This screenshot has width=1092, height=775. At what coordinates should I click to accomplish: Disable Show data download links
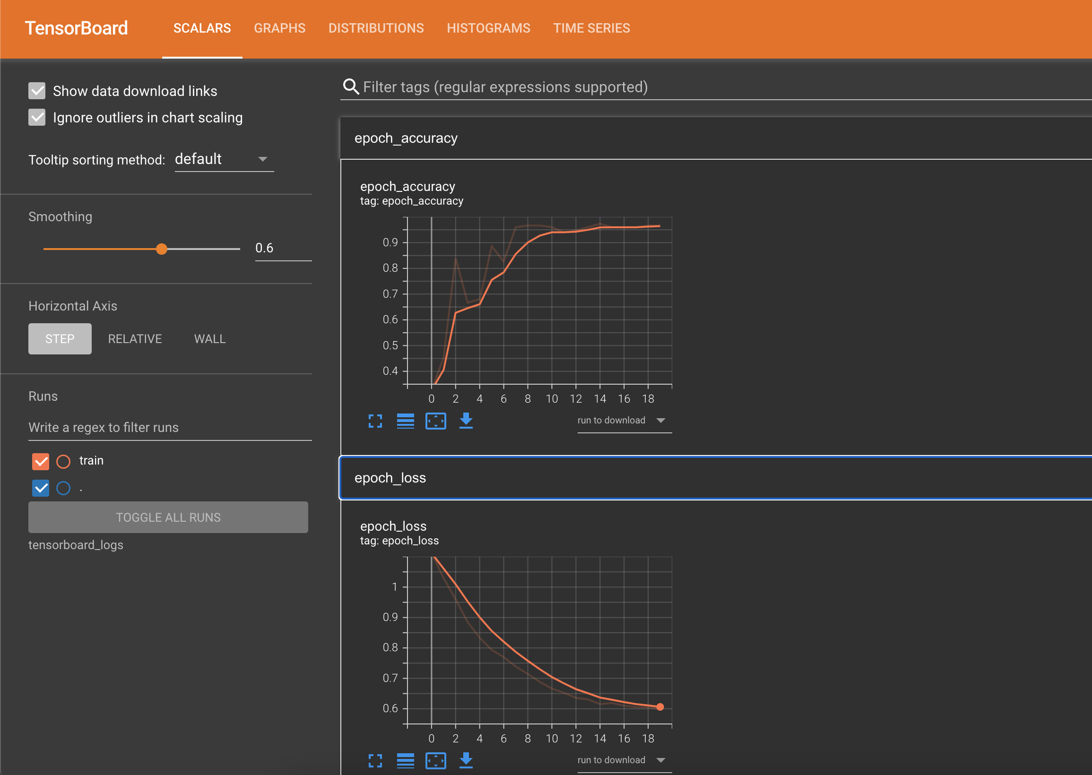(37, 91)
